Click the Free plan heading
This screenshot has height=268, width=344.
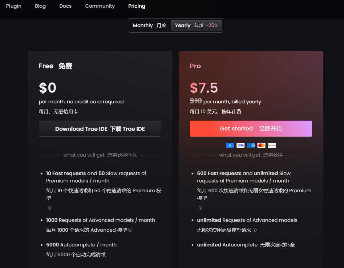(55, 66)
